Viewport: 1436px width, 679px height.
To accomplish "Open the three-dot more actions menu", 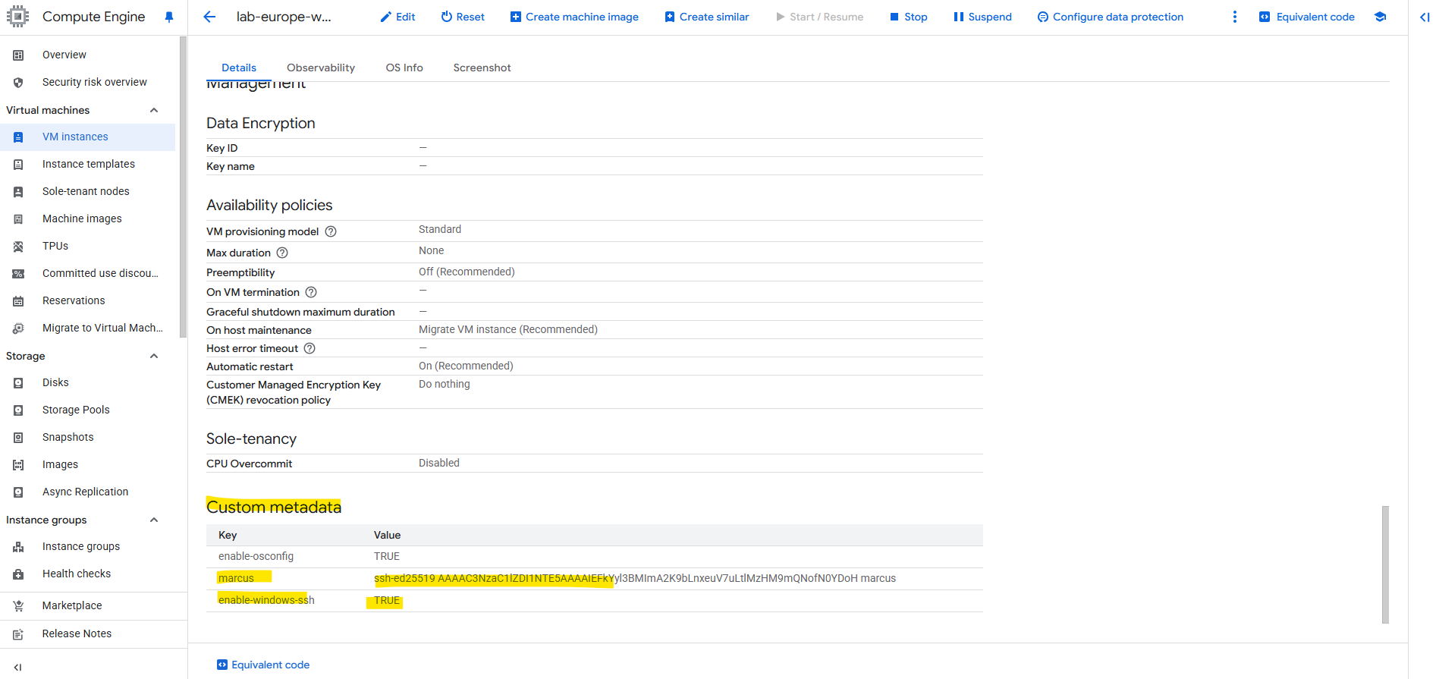I will point(1234,17).
